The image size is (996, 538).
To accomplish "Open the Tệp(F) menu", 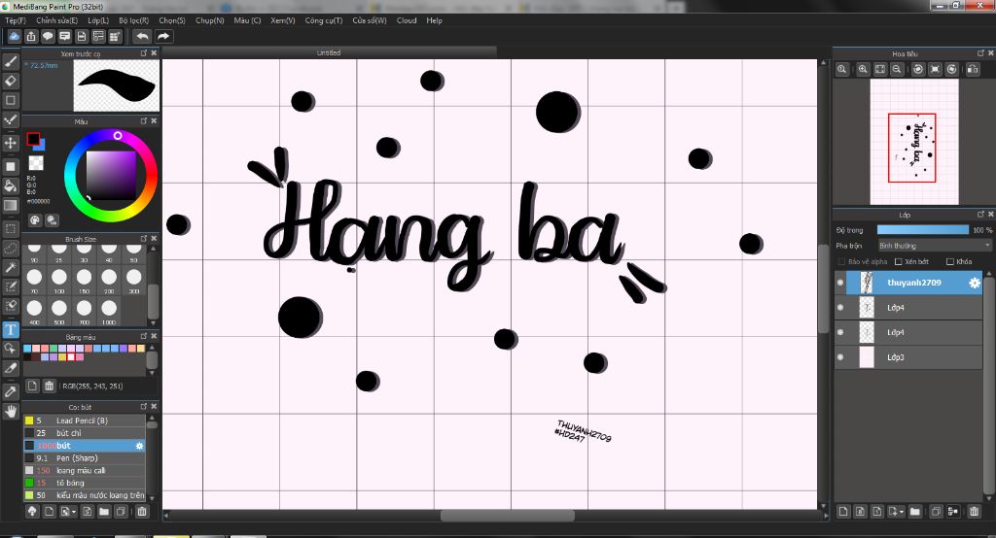I will tap(16, 20).
